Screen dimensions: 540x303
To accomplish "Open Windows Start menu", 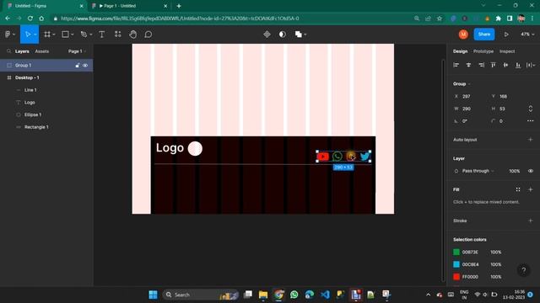I will tap(153, 295).
